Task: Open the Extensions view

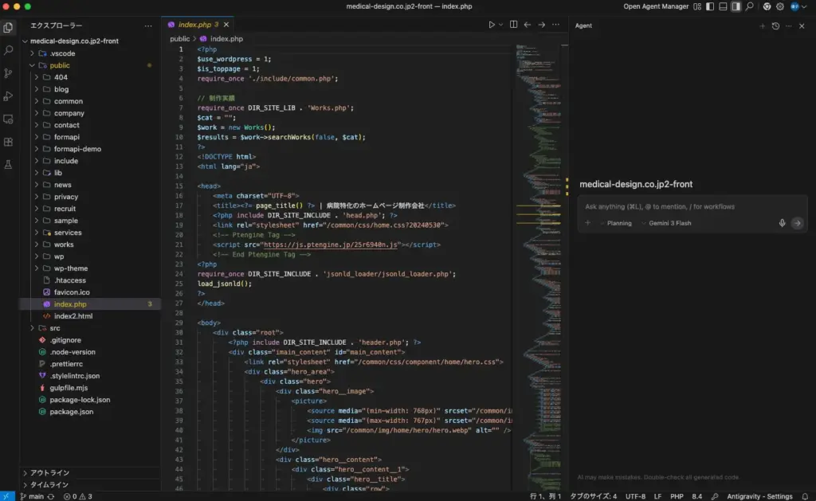Action: point(9,142)
